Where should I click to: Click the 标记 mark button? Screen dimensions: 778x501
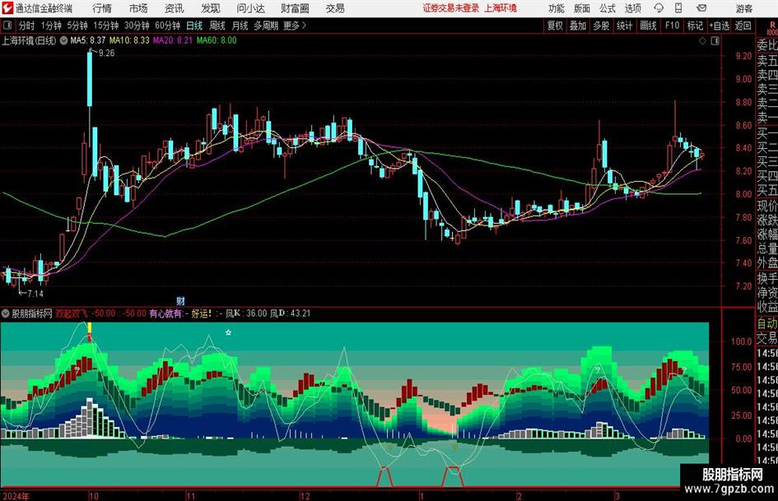click(x=695, y=26)
